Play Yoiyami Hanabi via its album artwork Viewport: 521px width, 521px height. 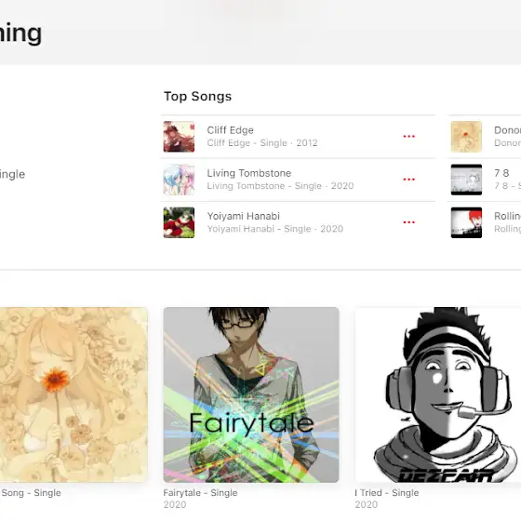pos(179,222)
